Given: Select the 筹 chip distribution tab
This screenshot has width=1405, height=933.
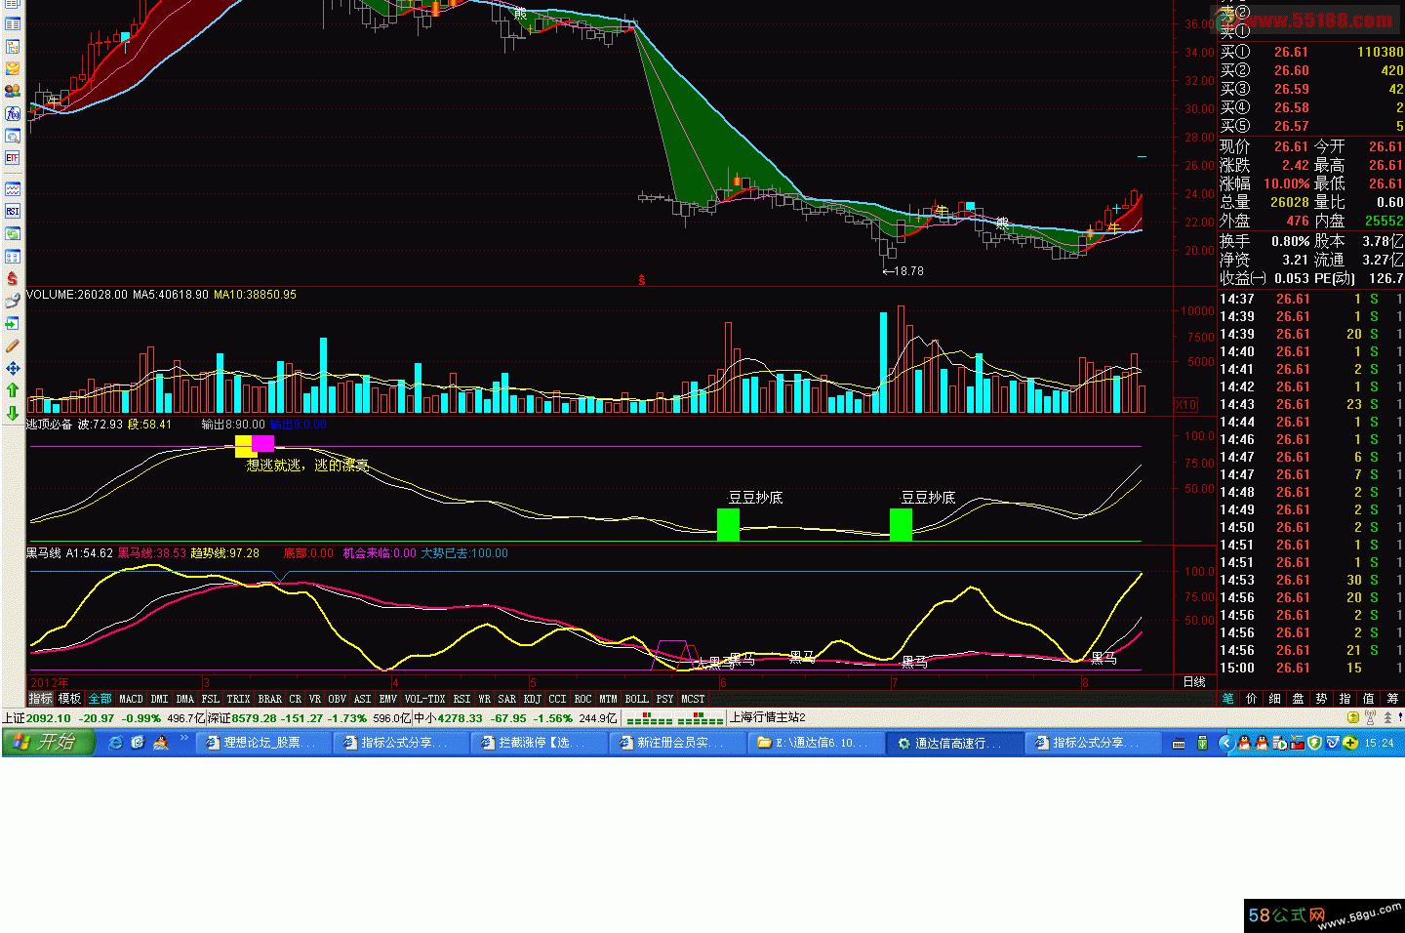Looking at the screenshot, I should (1392, 699).
